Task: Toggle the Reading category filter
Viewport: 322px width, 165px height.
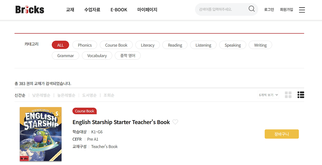Action: (175, 45)
